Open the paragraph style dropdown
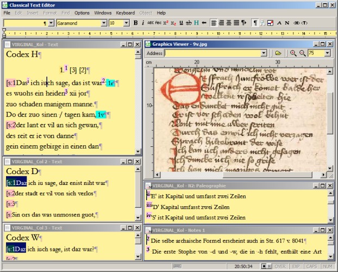The width and height of the screenshot is (338, 272). (x=51, y=23)
